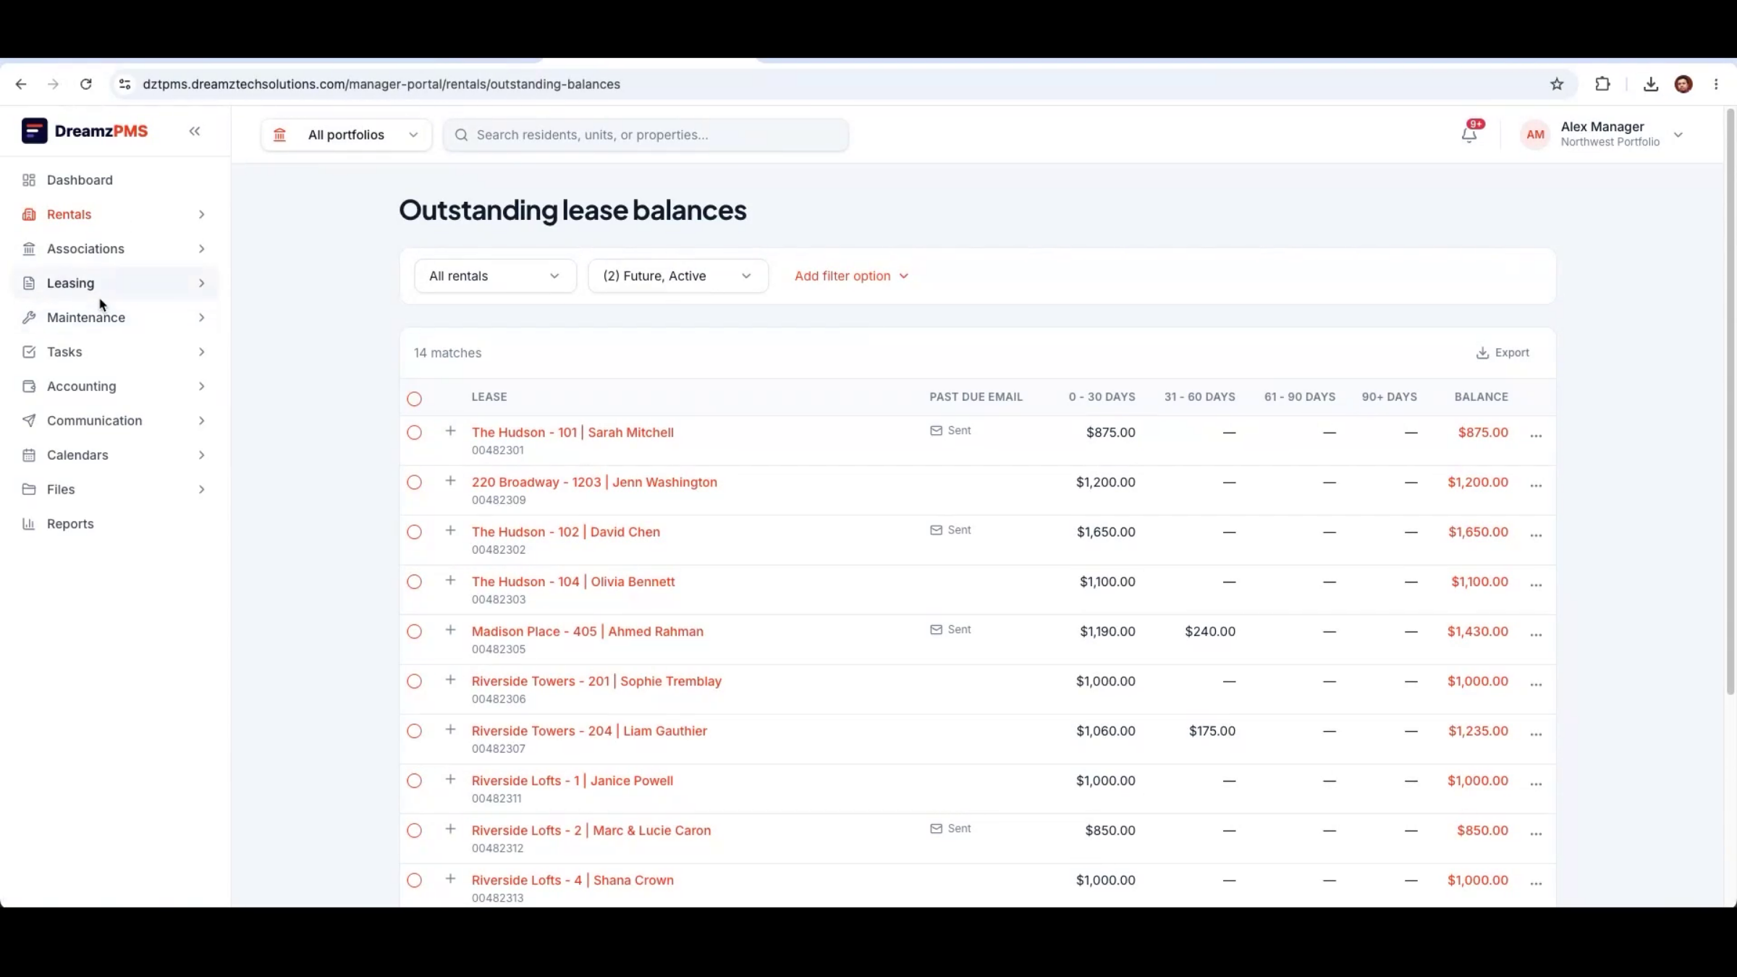This screenshot has height=977, width=1737.
Task: Click Ahmed Rahman's $240.00 31-60 days amount
Action: (1210, 631)
